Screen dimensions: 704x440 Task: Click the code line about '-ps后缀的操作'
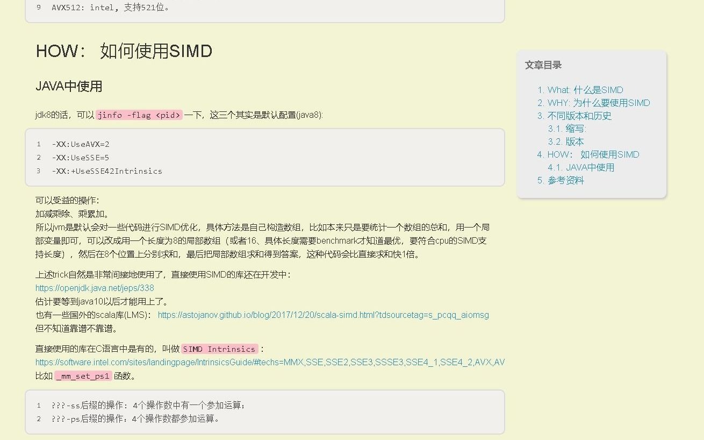click(x=135, y=418)
